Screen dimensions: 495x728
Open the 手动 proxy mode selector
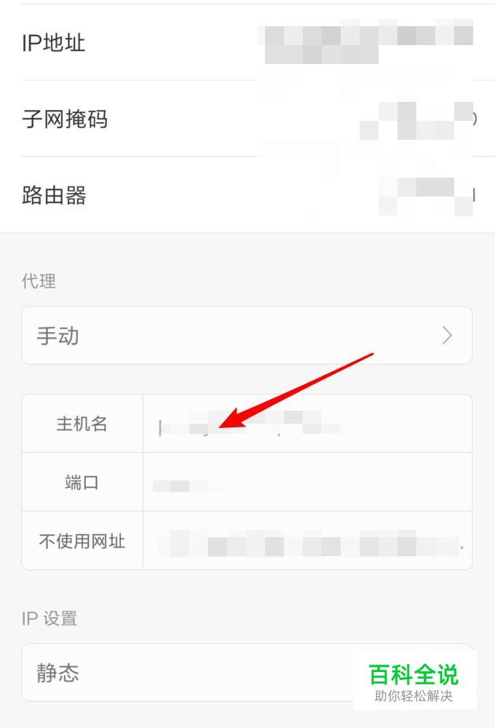[x=247, y=335]
